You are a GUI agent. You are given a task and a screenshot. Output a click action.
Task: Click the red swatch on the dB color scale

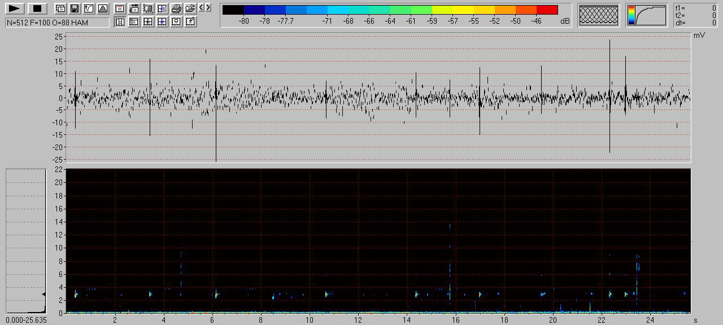tap(547, 10)
